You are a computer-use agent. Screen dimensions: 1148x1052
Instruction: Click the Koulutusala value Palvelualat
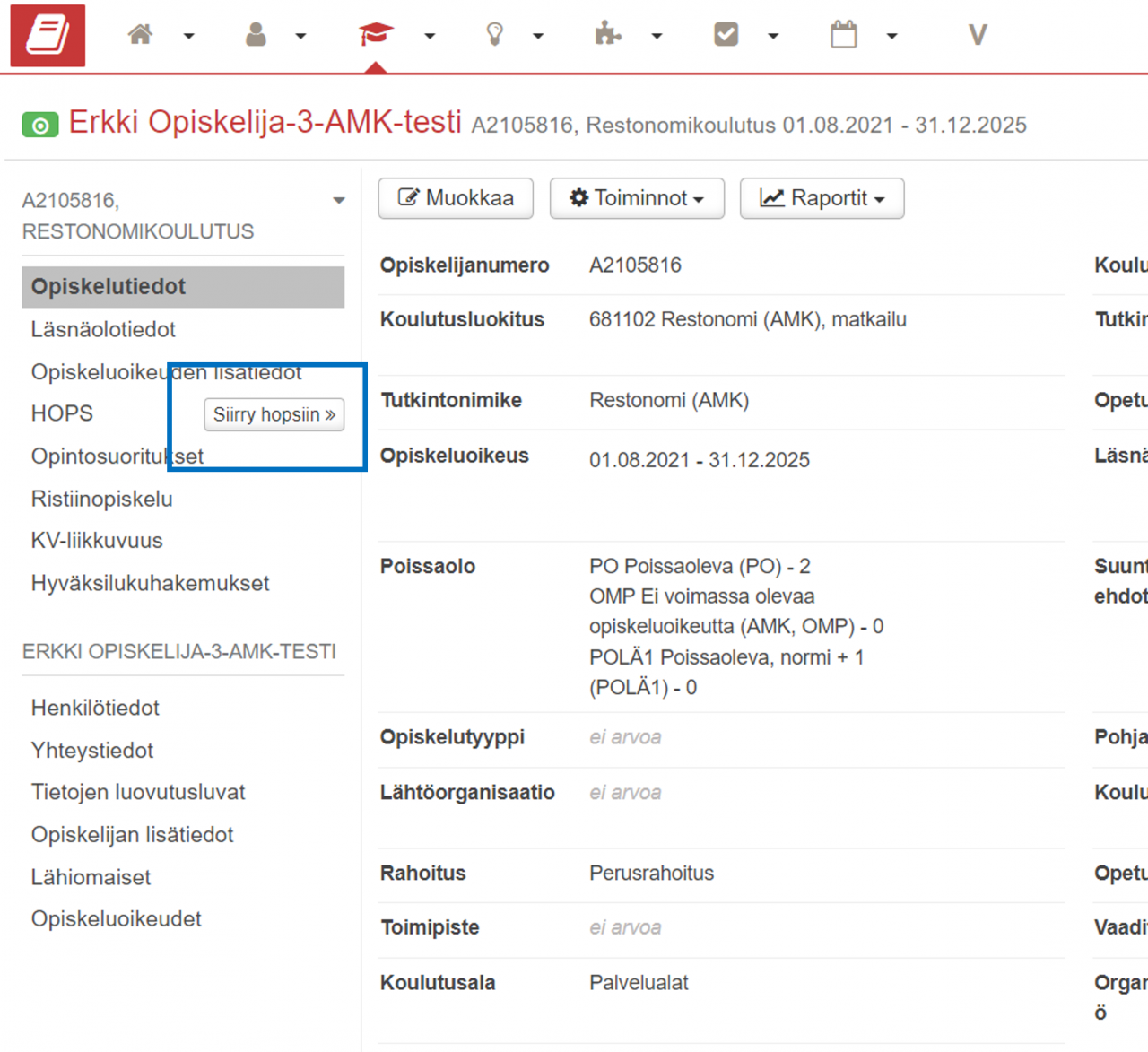639,983
